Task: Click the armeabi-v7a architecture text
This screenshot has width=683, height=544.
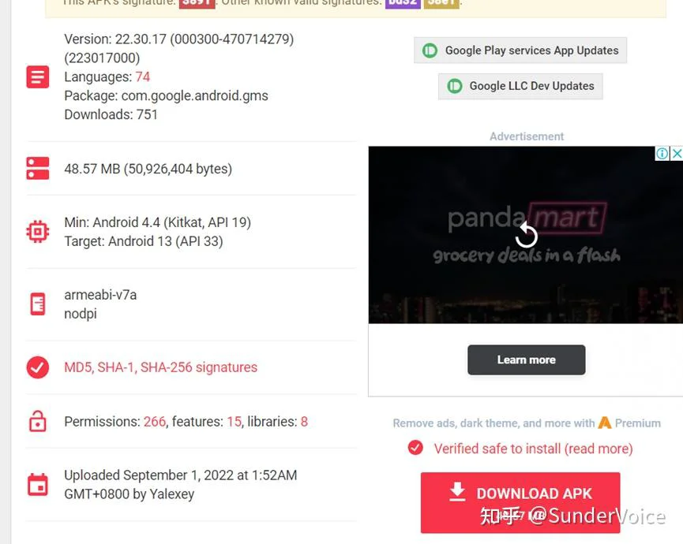Action: click(x=100, y=295)
